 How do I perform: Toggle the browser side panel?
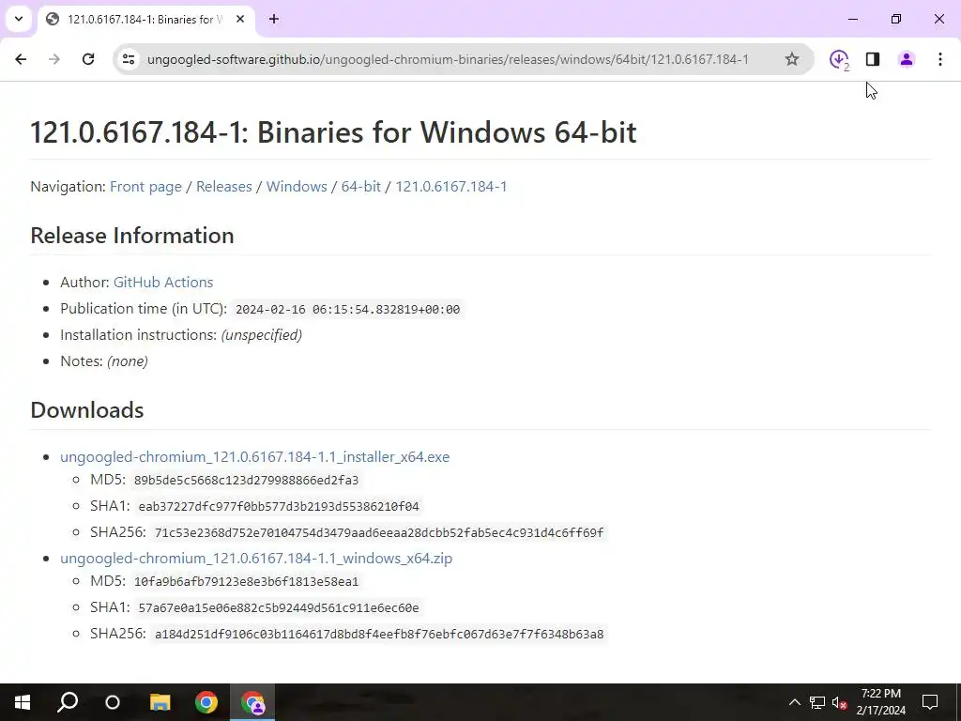coord(873,59)
